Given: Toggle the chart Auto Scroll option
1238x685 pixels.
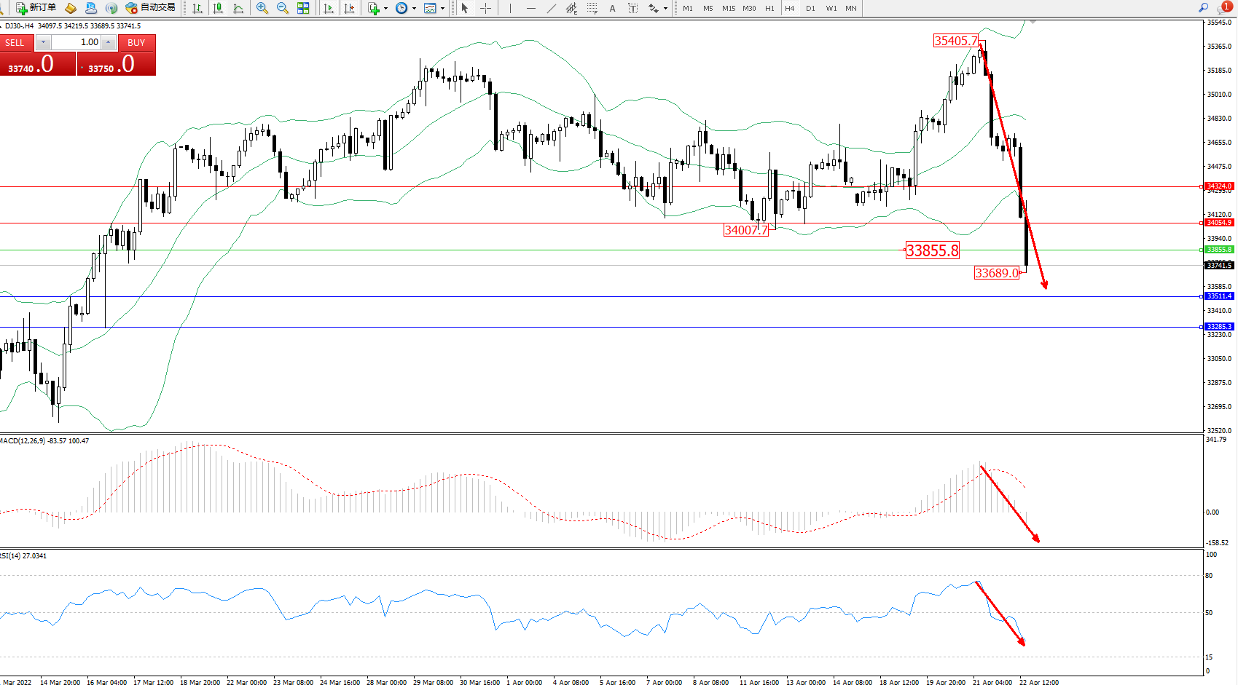Looking at the screenshot, I should point(329,8).
